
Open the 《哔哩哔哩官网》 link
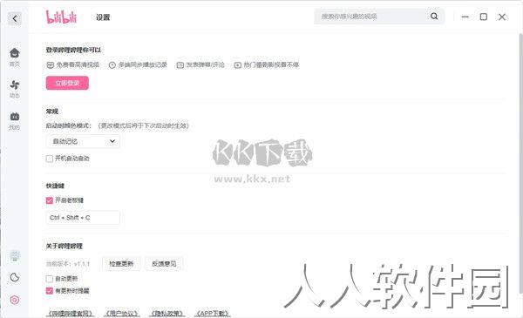pyautogui.click(x=70, y=314)
